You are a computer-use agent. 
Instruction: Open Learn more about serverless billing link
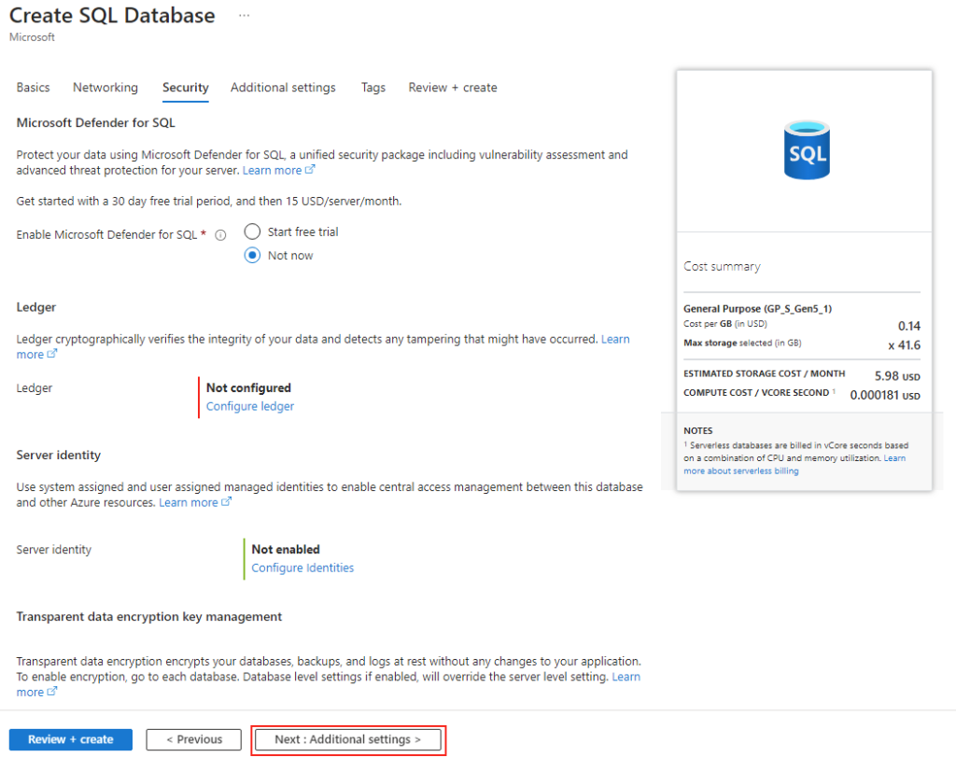(740, 471)
